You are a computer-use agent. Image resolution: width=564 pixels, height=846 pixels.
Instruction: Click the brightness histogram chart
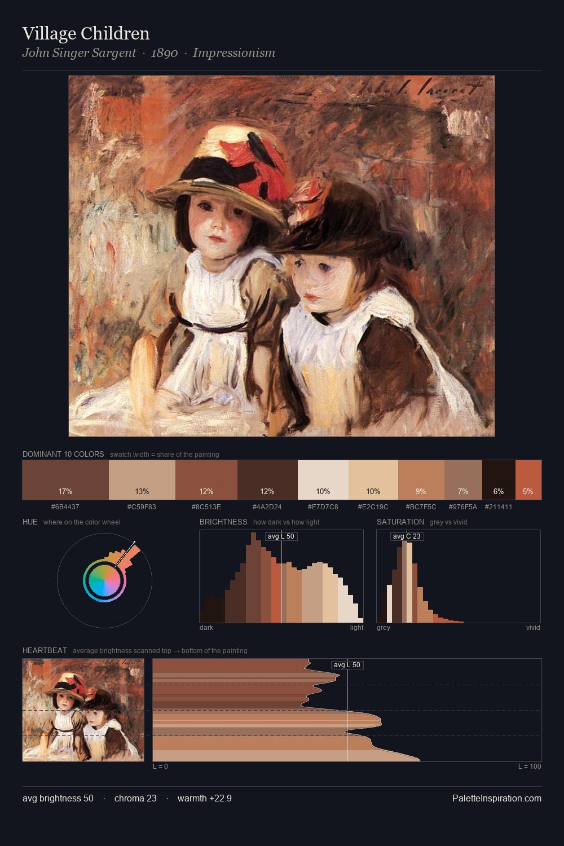pos(281,576)
